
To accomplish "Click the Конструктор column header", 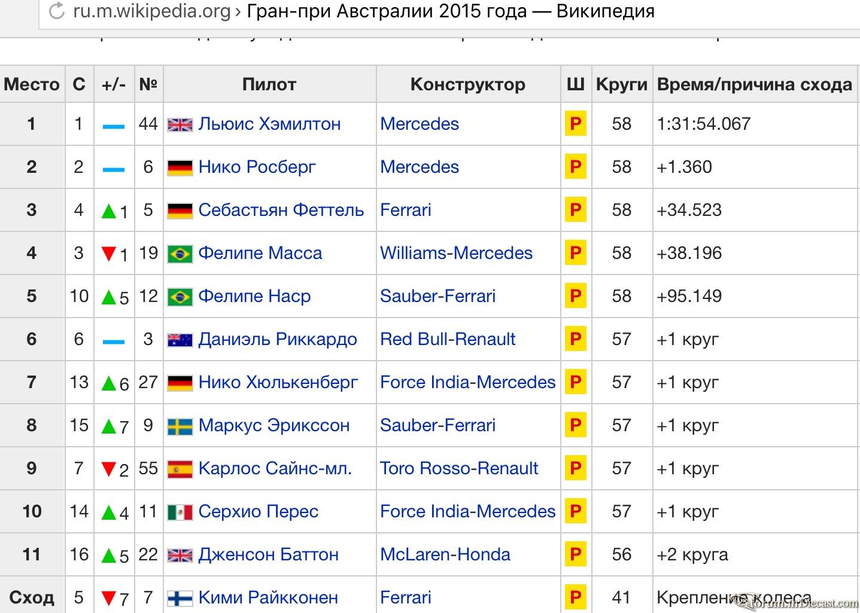I will (x=468, y=84).
